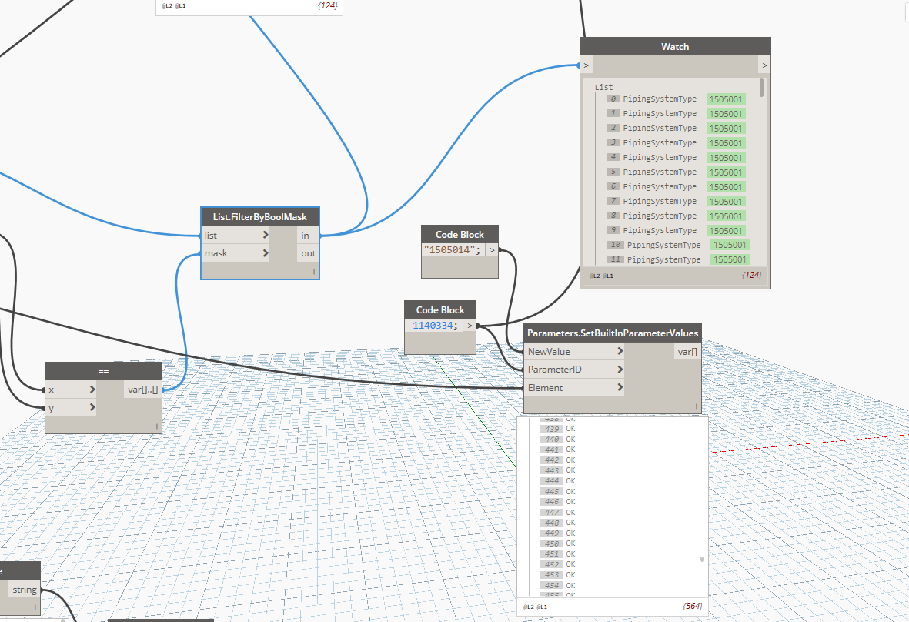Click the Watch node right output port arrow
909x622 pixels.
pos(764,65)
